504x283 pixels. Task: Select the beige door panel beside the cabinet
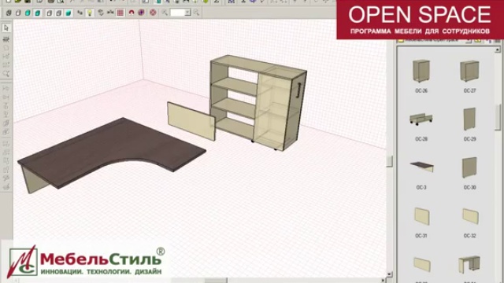coord(191,120)
